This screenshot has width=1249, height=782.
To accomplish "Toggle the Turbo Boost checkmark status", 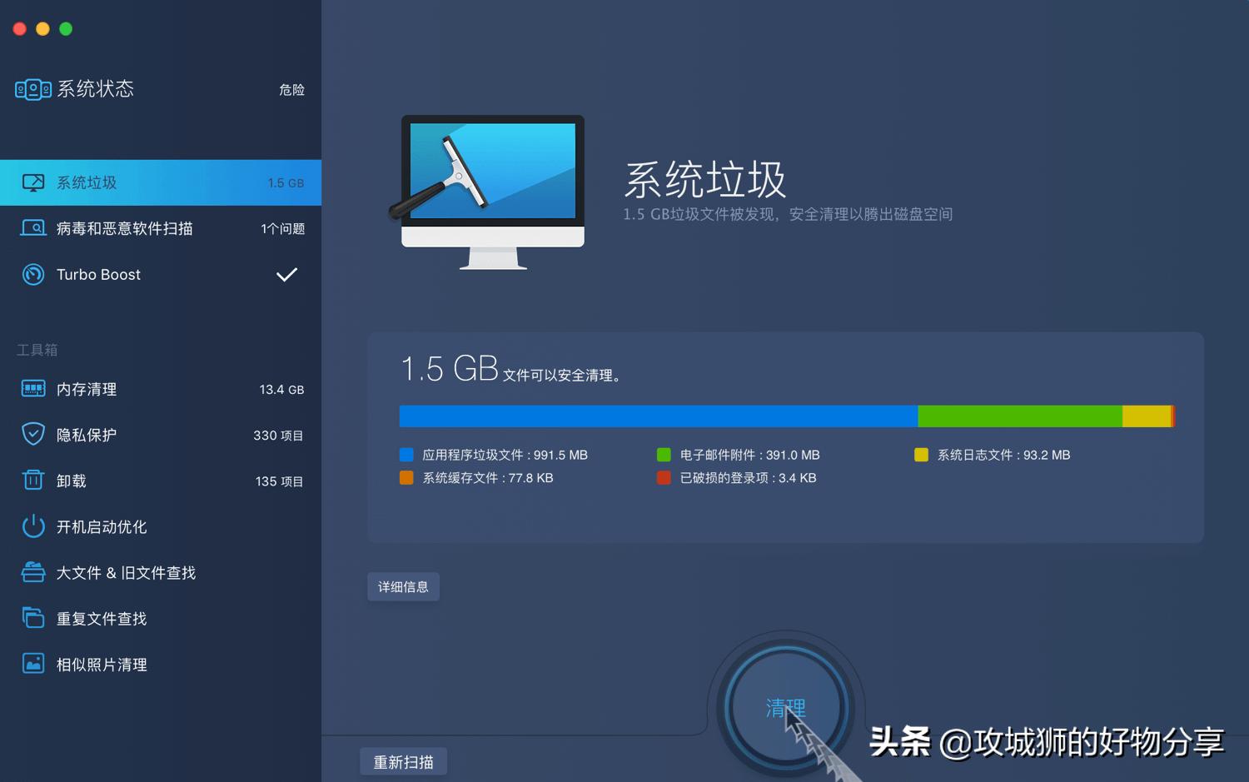I will [286, 273].
